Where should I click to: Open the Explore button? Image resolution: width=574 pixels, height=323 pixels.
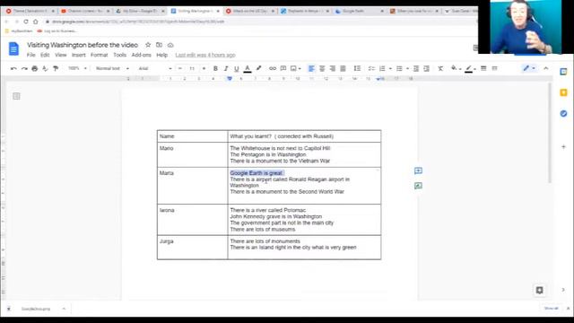tap(539, 290)
